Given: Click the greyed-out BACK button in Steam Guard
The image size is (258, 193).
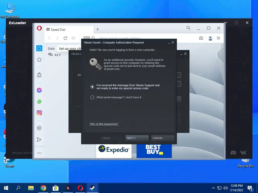Looking at the screenshot, I should [106, 138].
